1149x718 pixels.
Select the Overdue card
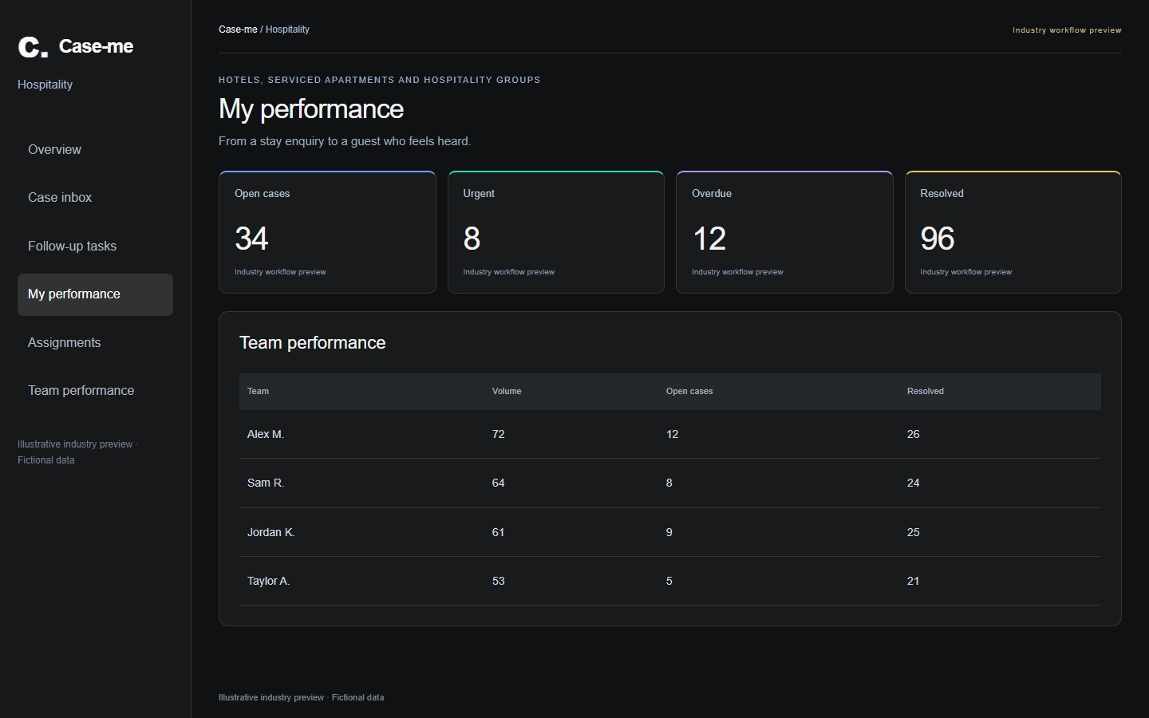click(784, 232)
